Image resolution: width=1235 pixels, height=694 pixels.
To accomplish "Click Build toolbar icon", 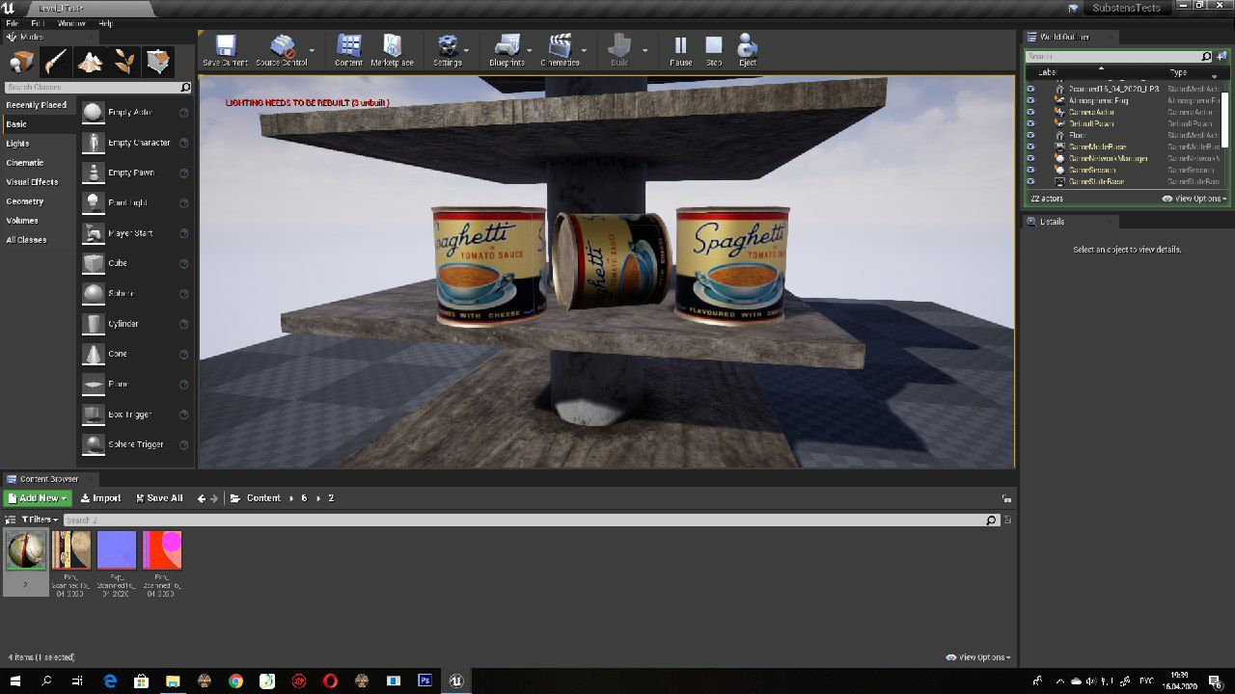I will tap(619, 50).
